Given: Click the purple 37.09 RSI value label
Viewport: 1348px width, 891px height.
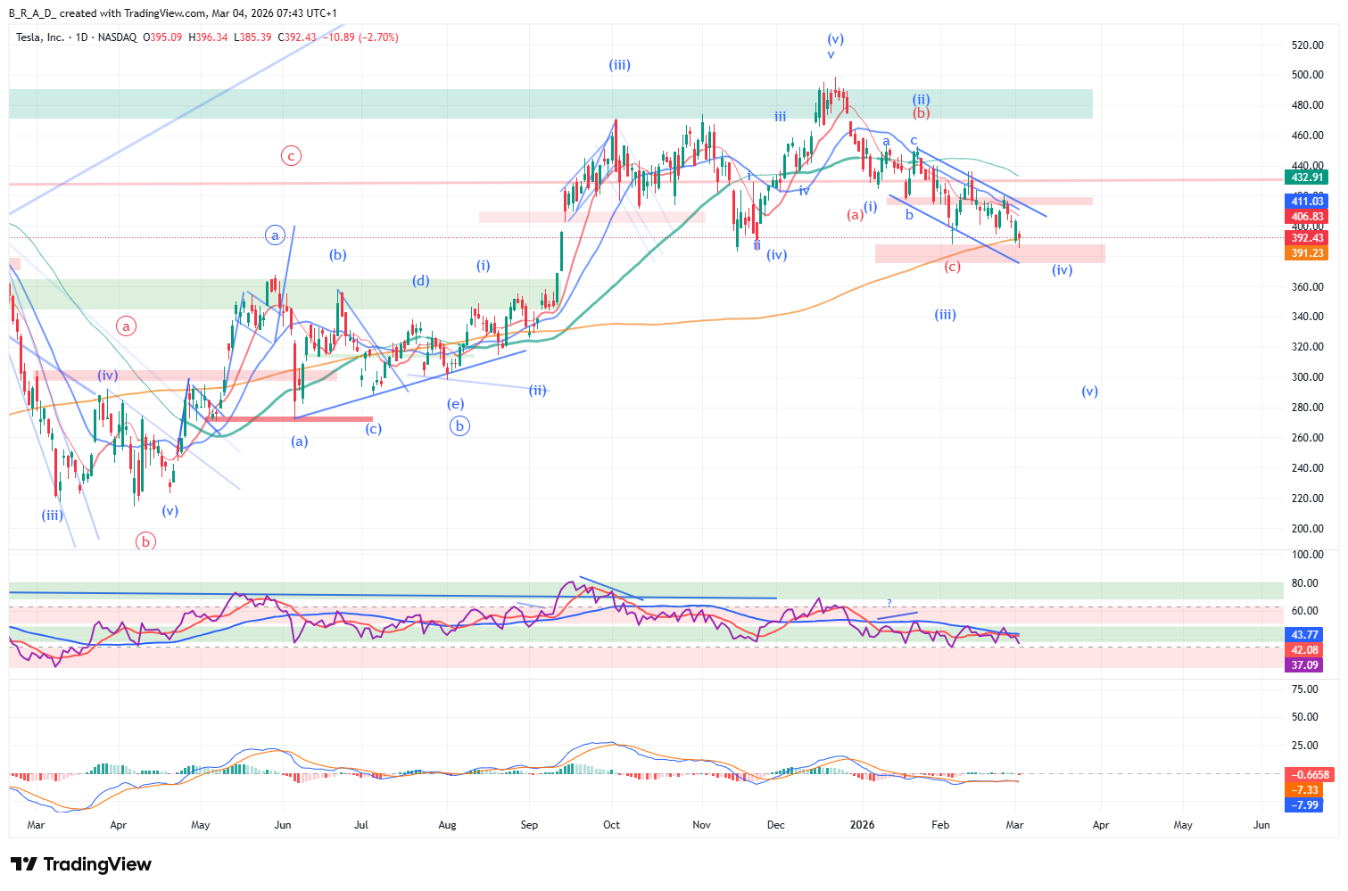Looking at the screenshot, I should [x=1304, y=665].
